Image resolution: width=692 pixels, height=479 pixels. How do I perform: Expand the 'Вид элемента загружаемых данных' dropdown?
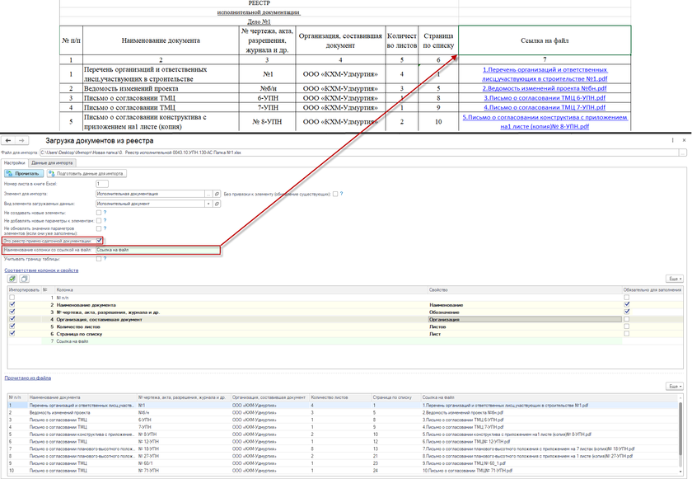coord(208,203)
